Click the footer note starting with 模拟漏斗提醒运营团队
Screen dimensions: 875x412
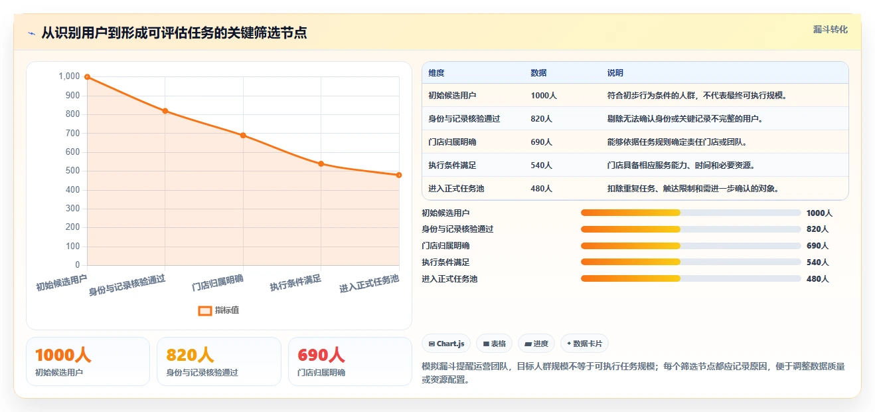click(x=633, y=373)
